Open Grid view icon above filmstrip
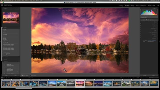 click(7, 78)
